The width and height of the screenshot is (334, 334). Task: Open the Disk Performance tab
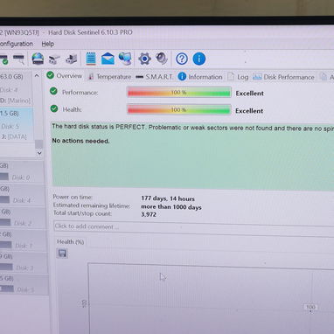click(x=283, y=77)
